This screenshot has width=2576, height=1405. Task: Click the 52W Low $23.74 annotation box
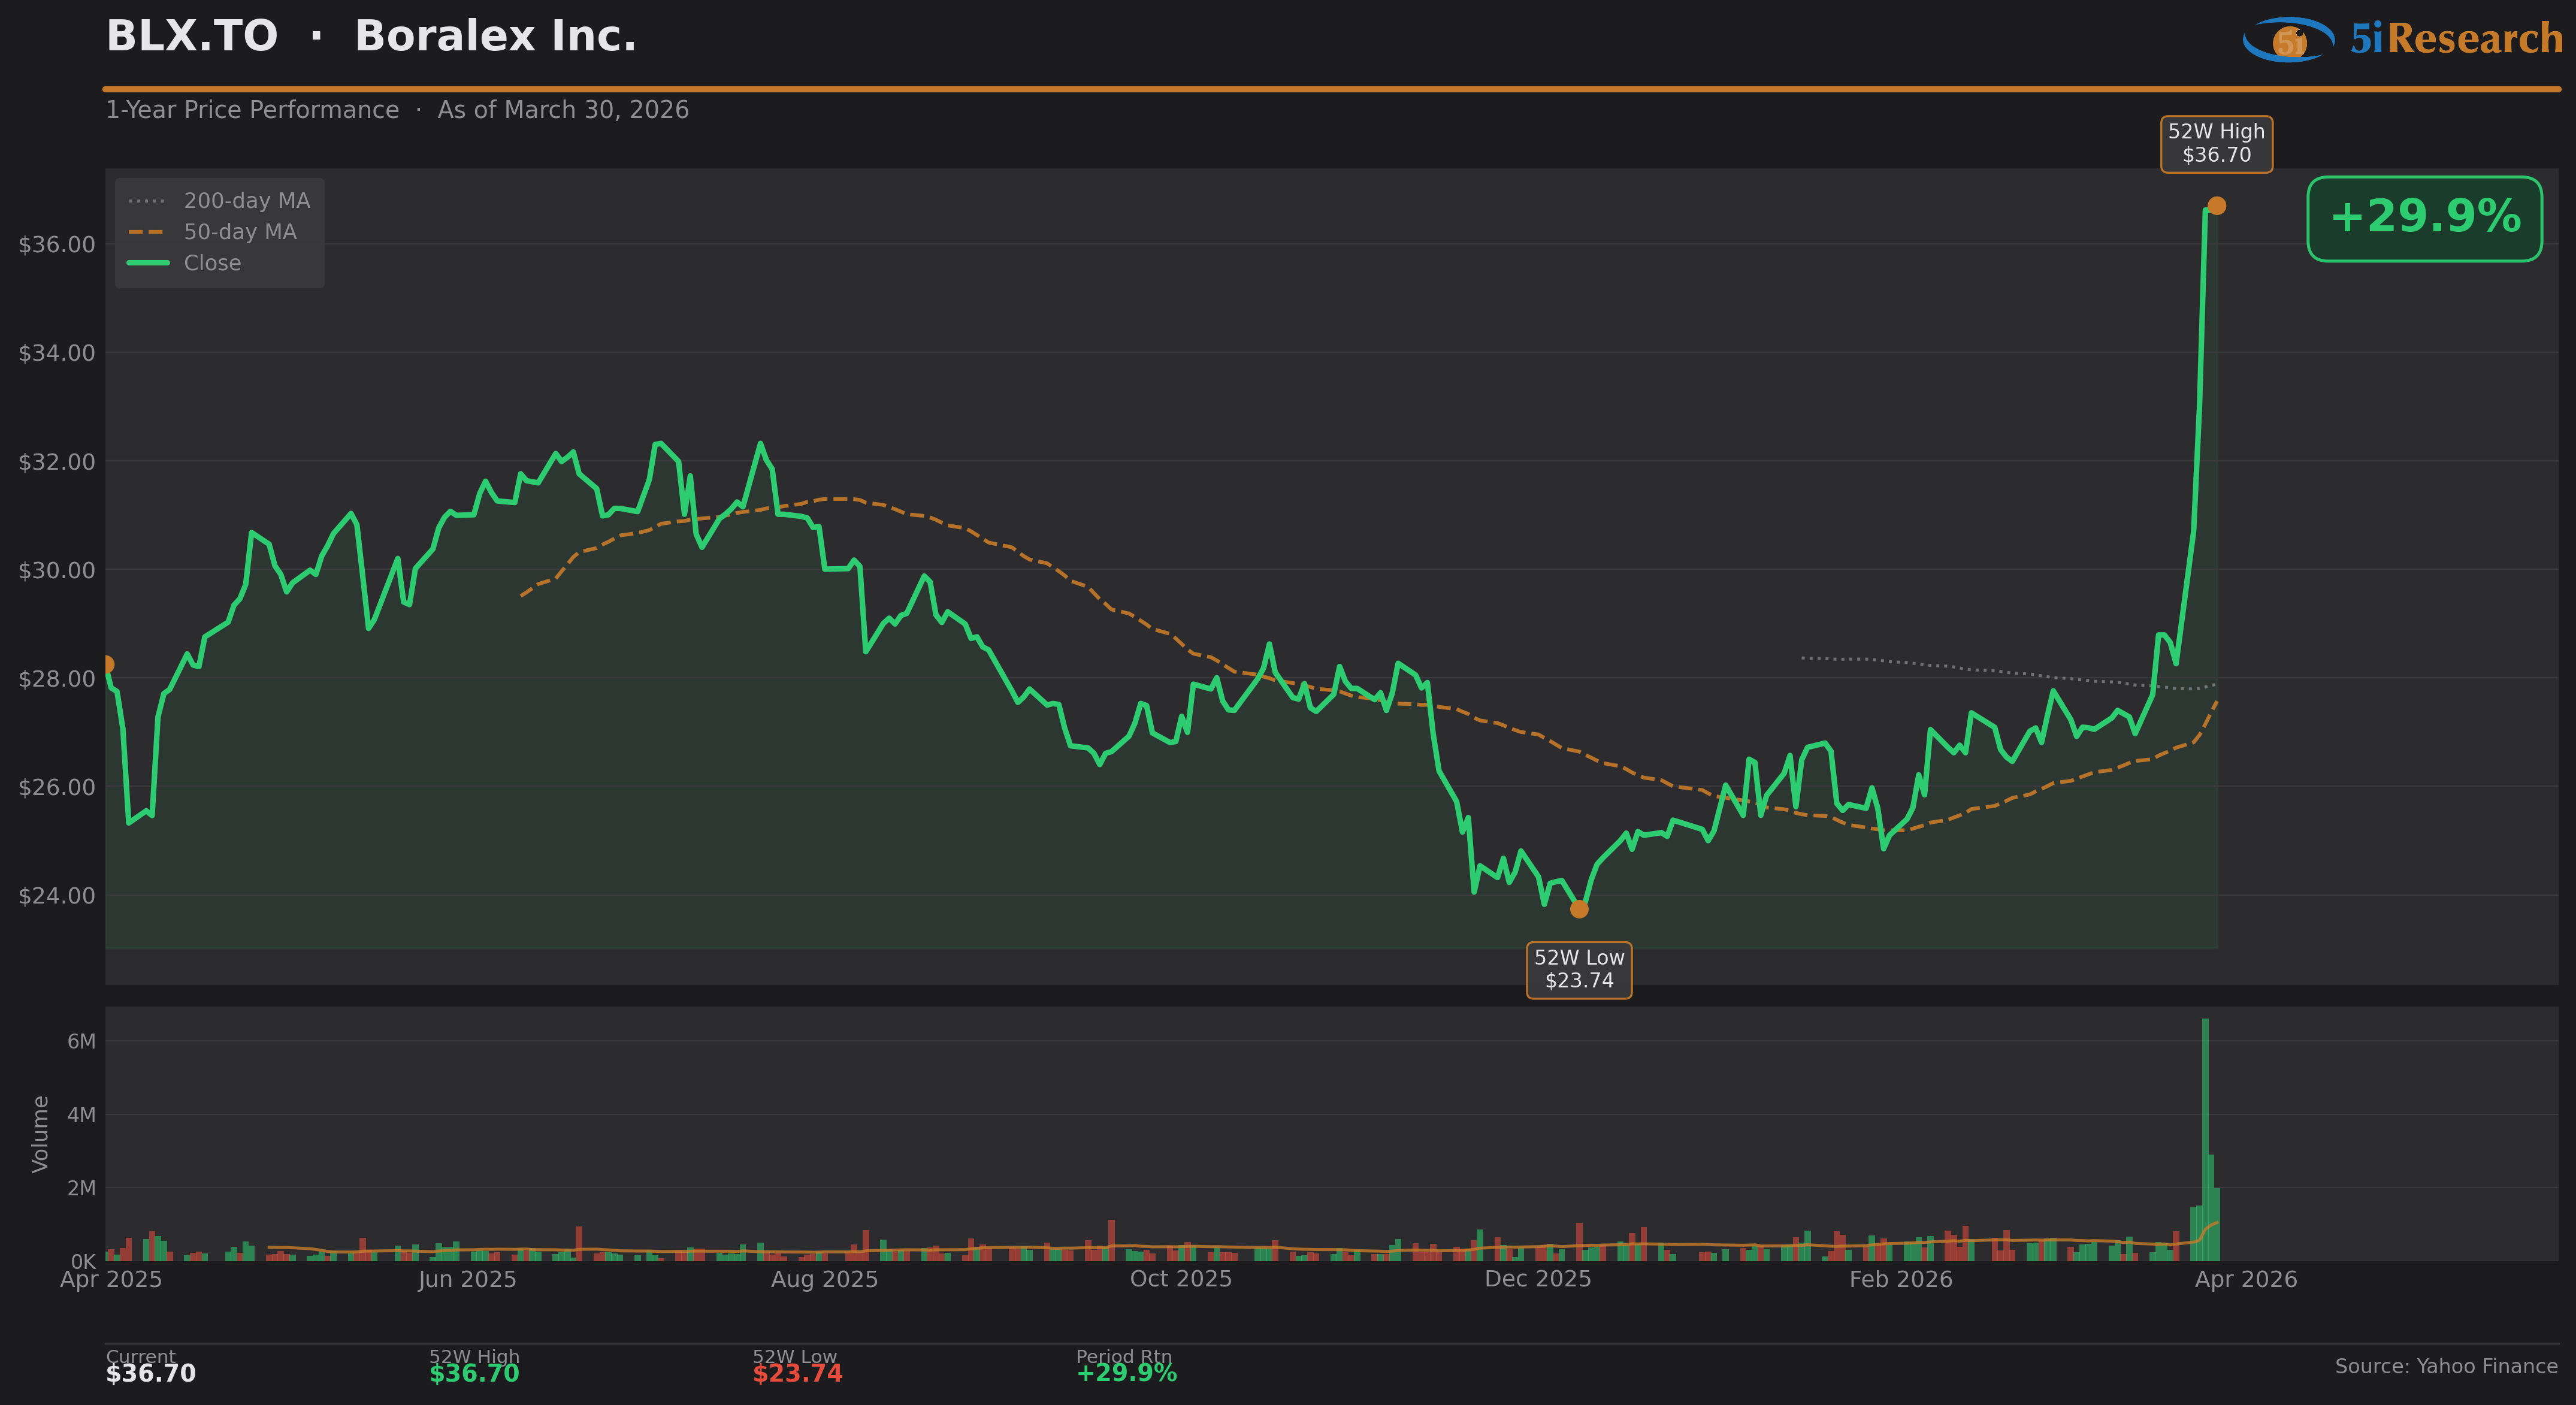[x=1579, y=970]
